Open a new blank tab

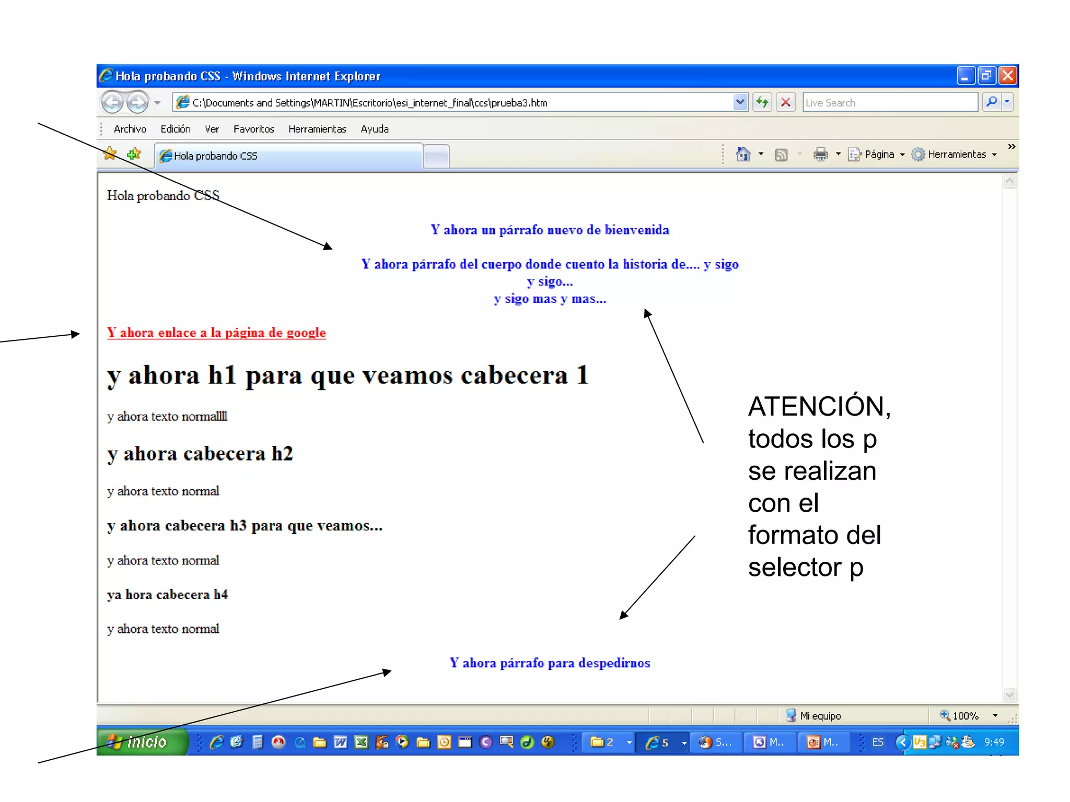click(436, 156)
